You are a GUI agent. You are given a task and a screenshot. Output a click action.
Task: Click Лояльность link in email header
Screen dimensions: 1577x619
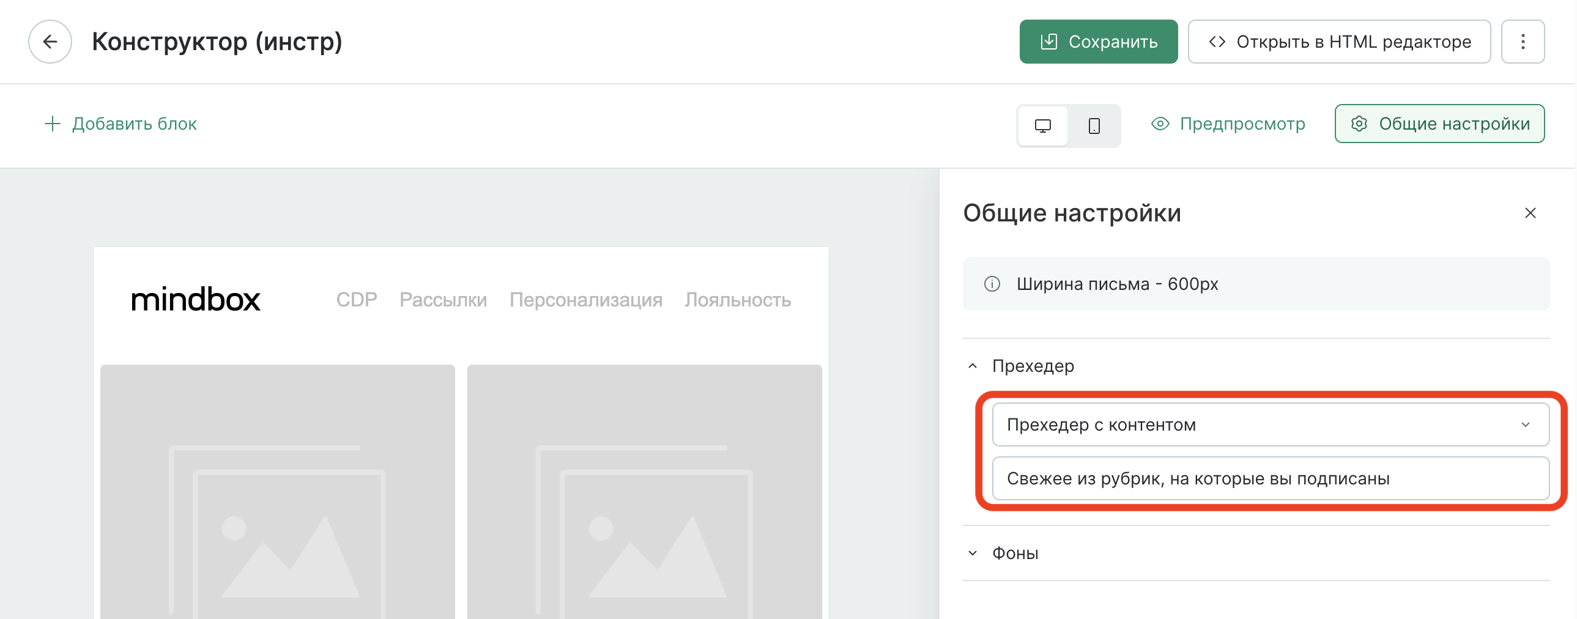[737, 300]
